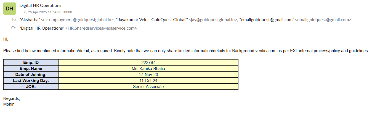Open the Digital HR Operations sender name
This screenshot has width=372, height=113.
click(40, 5)
